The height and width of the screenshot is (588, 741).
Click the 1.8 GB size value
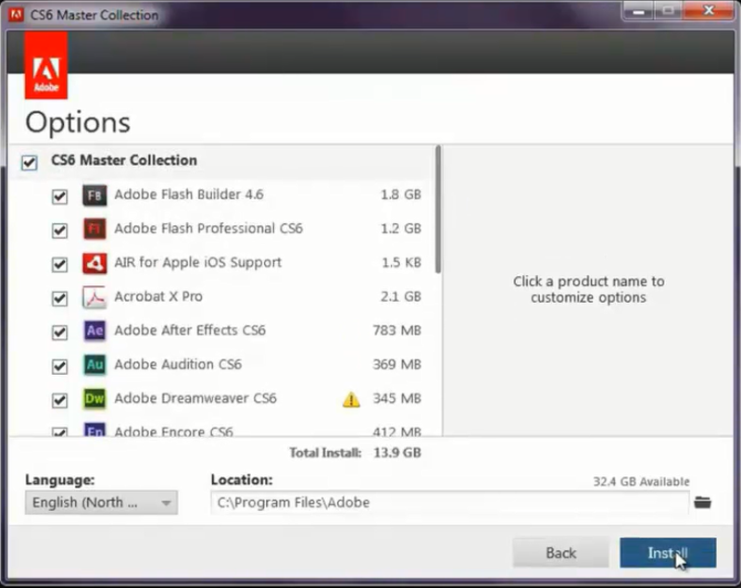click(401, 194)
